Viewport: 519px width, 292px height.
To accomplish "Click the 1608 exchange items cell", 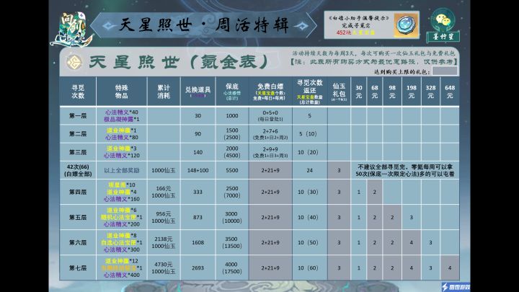I will click(198, 243).
